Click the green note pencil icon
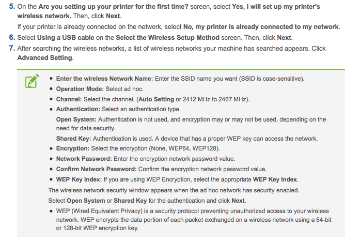This screenshot has width=360, height=242. [32, 81]
